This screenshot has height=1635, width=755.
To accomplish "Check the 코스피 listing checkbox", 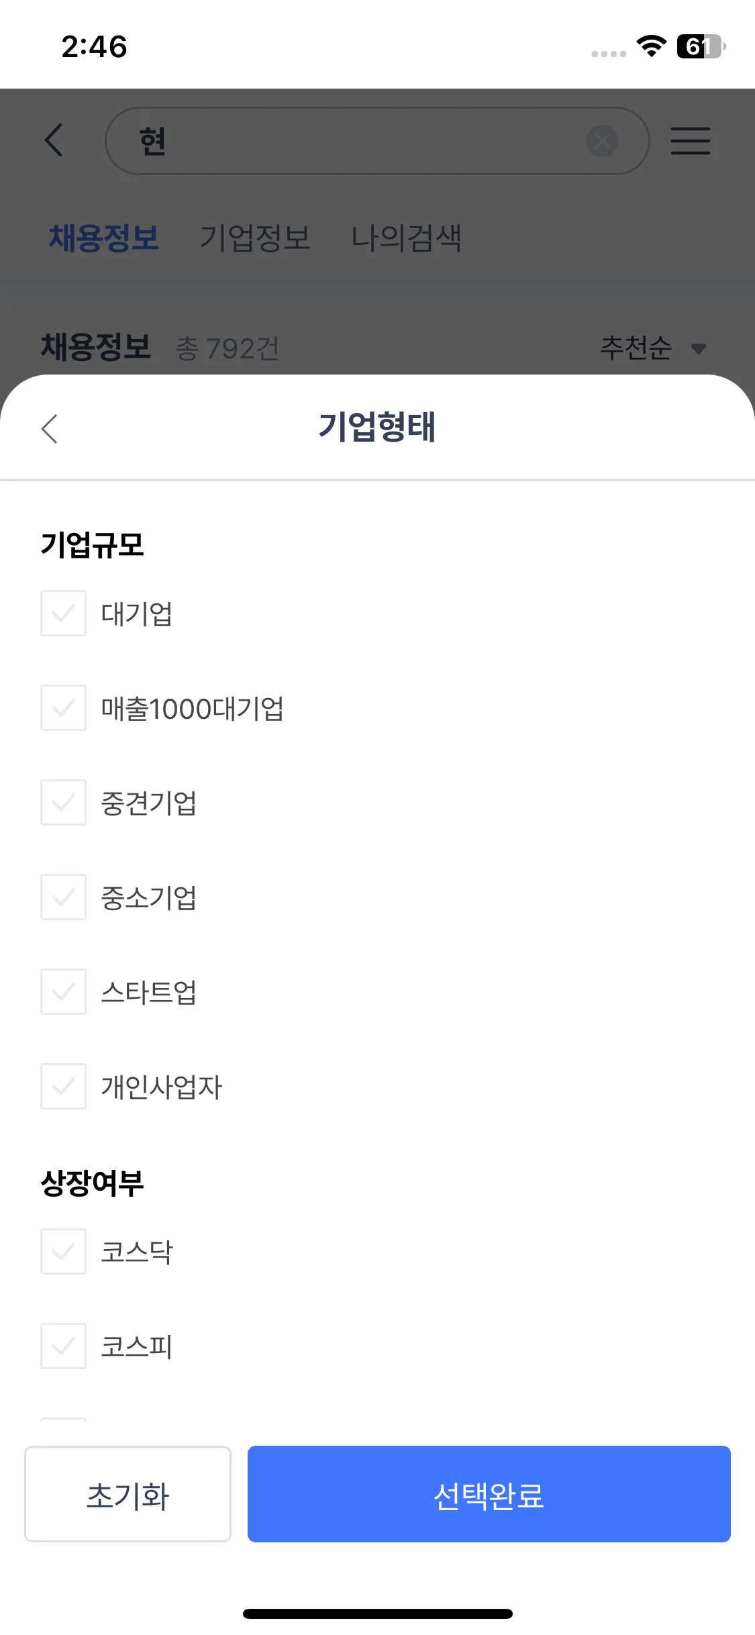I will click(64, 1346).
